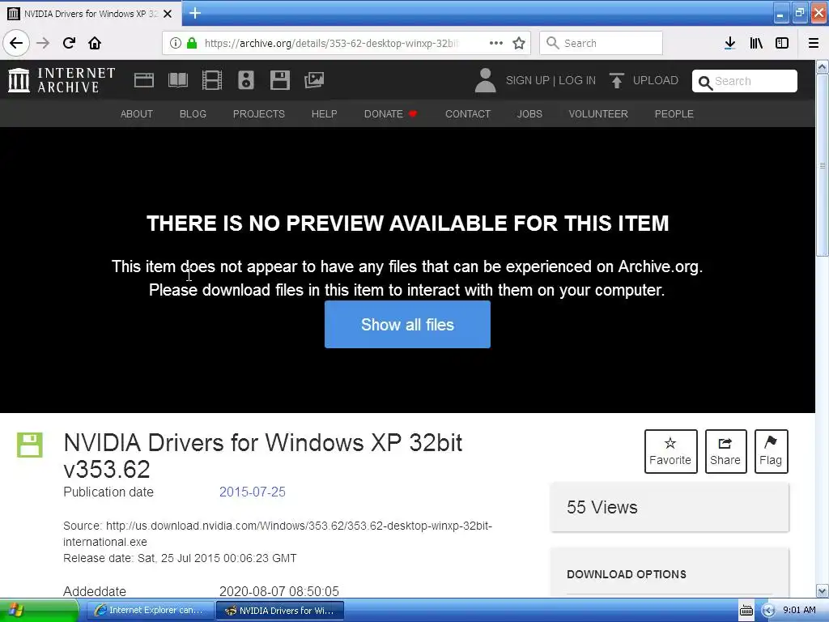Open the Software floppy disk icon
The width and height of the screenshot is (829, 622).
(x=279, y=80)
